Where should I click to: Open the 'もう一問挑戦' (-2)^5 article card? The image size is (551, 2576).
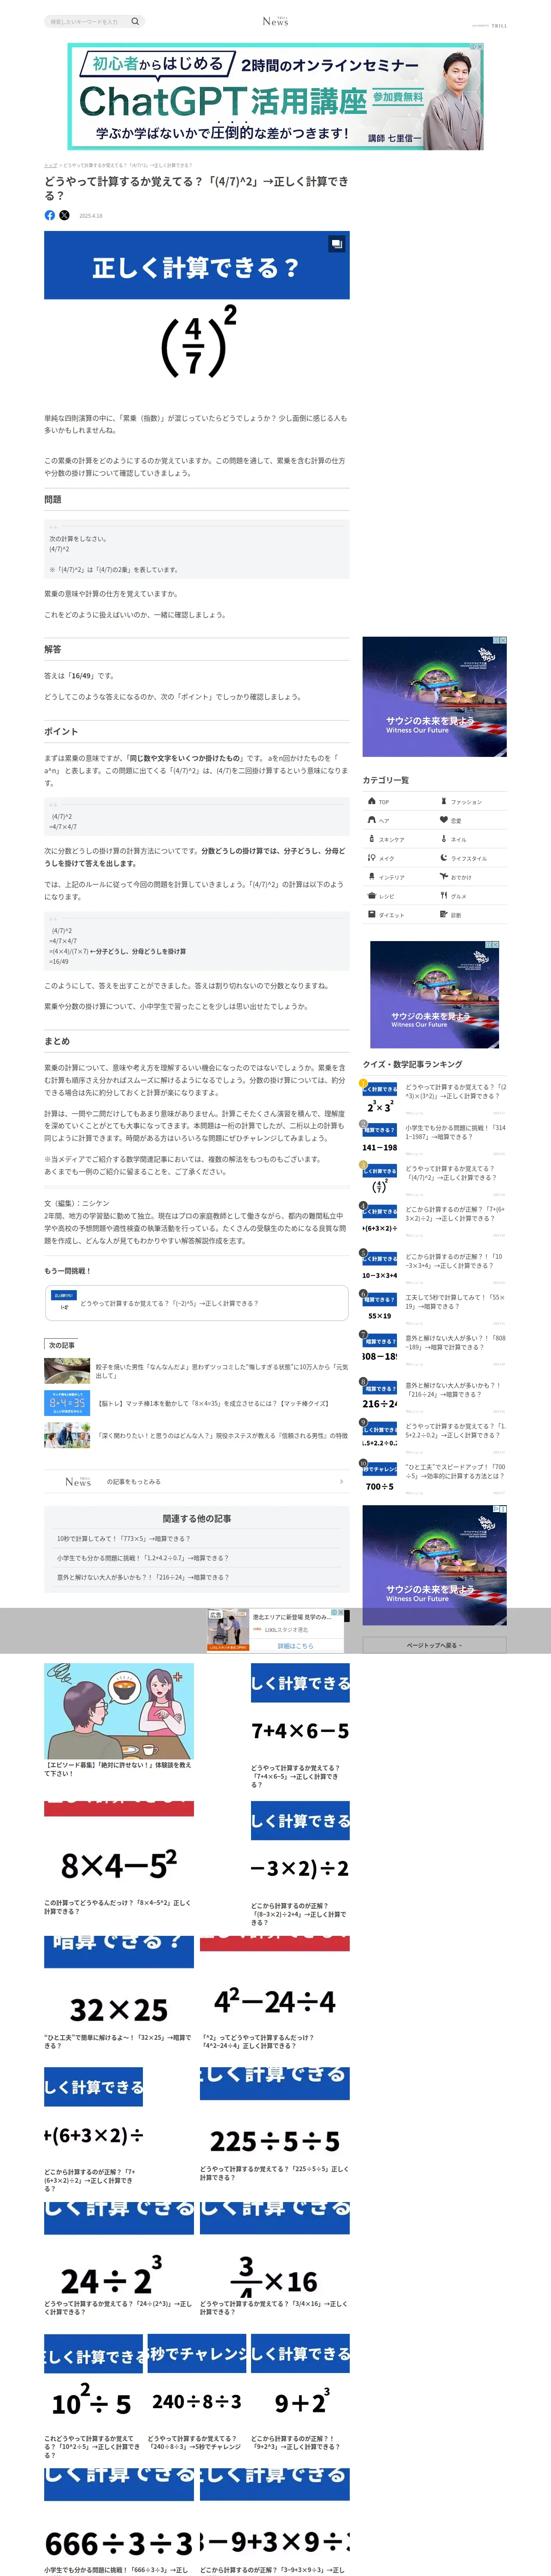pos(197,1303)
